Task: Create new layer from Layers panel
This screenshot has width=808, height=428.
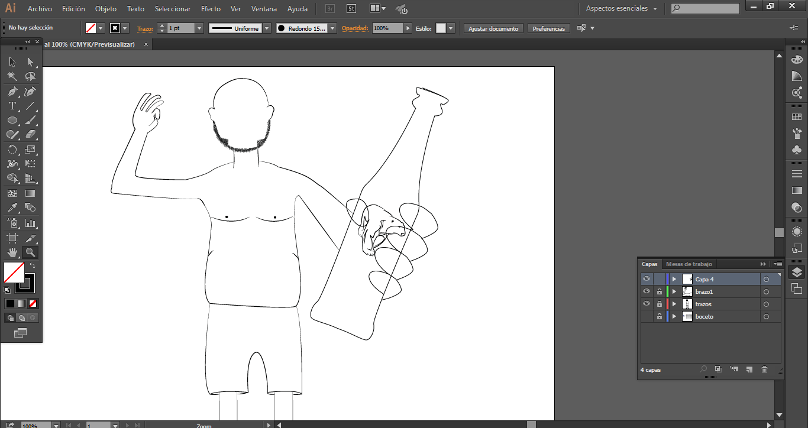Action: pyautogui.click(x=749, y=369)
